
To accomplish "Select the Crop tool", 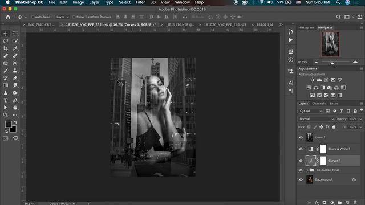I will [6, 48].
